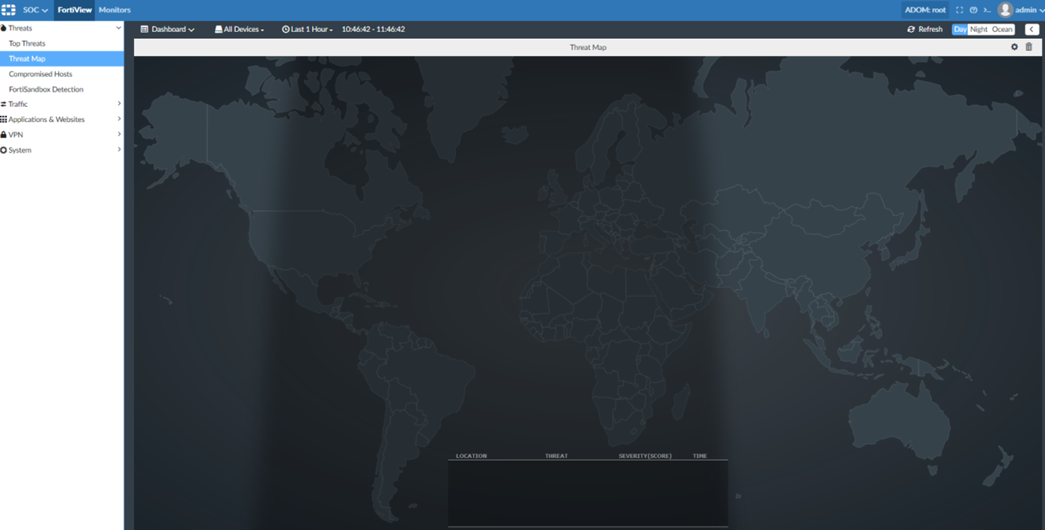Viewport: 1045px width, 530px height.
Task: Select the Day map theme
Action: [960, 29]
